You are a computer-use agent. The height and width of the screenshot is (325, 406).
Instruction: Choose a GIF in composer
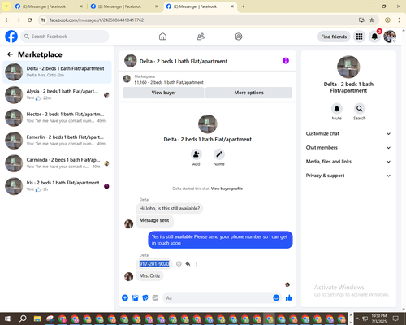point(155,298)
